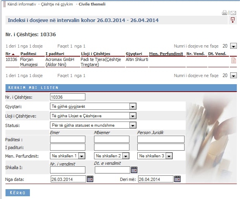
Task: Sort by Nr. column header
Action: pos(8,54)
